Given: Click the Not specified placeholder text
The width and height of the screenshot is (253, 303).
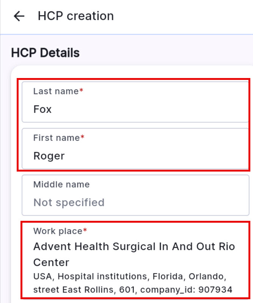Looking at the screenshot, I should click(x=69, y=202).
